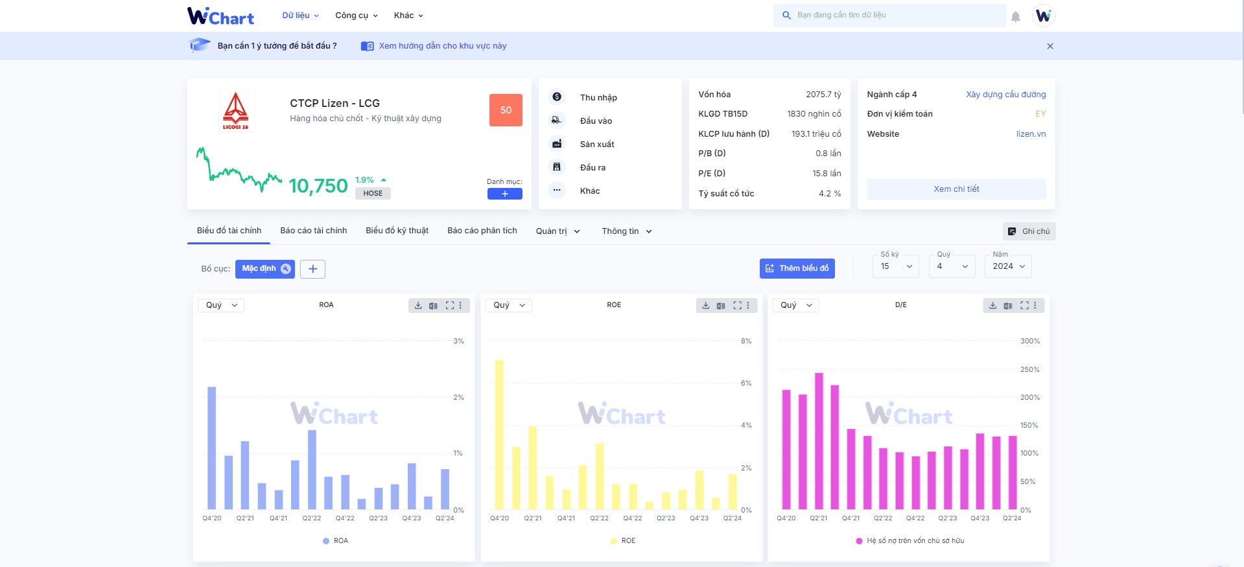Open the D/E chart more-options menu
This screenshot has height=567, width=1244.
1035,305
